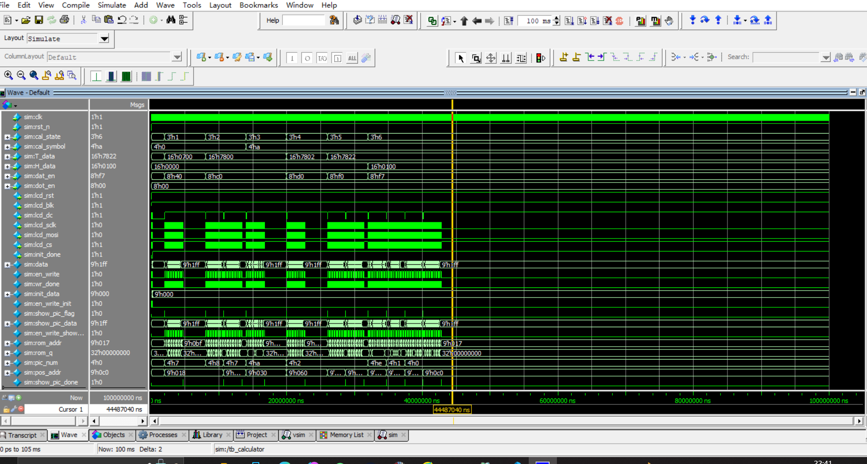Viewport: 867px width, 464px height.
Task: Click the Help text input field
Action: point(304,20)
